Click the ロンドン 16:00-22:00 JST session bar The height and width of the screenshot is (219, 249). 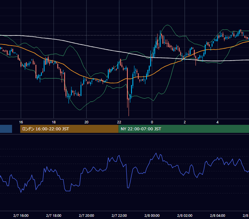click(69, 129)
